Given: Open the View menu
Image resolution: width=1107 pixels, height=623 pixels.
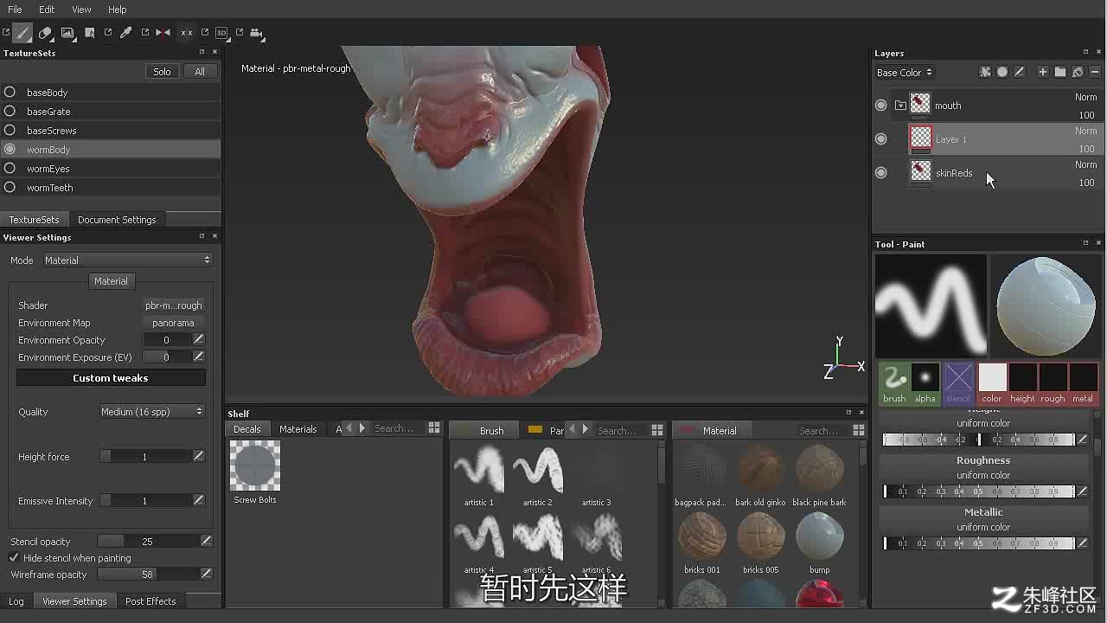Looking at the screenshot, I should [81, 10].
